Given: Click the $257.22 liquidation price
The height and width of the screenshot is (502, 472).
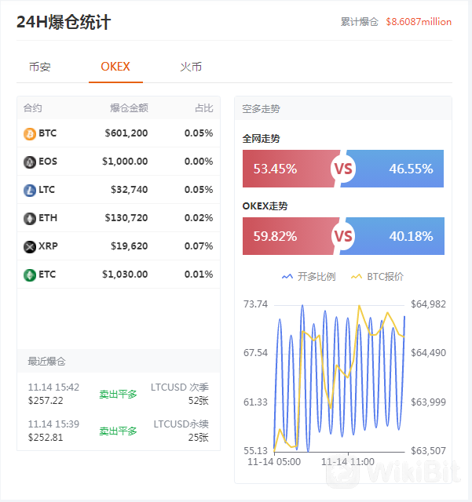Looking at the screenshot, I should (x=46, y=401).
